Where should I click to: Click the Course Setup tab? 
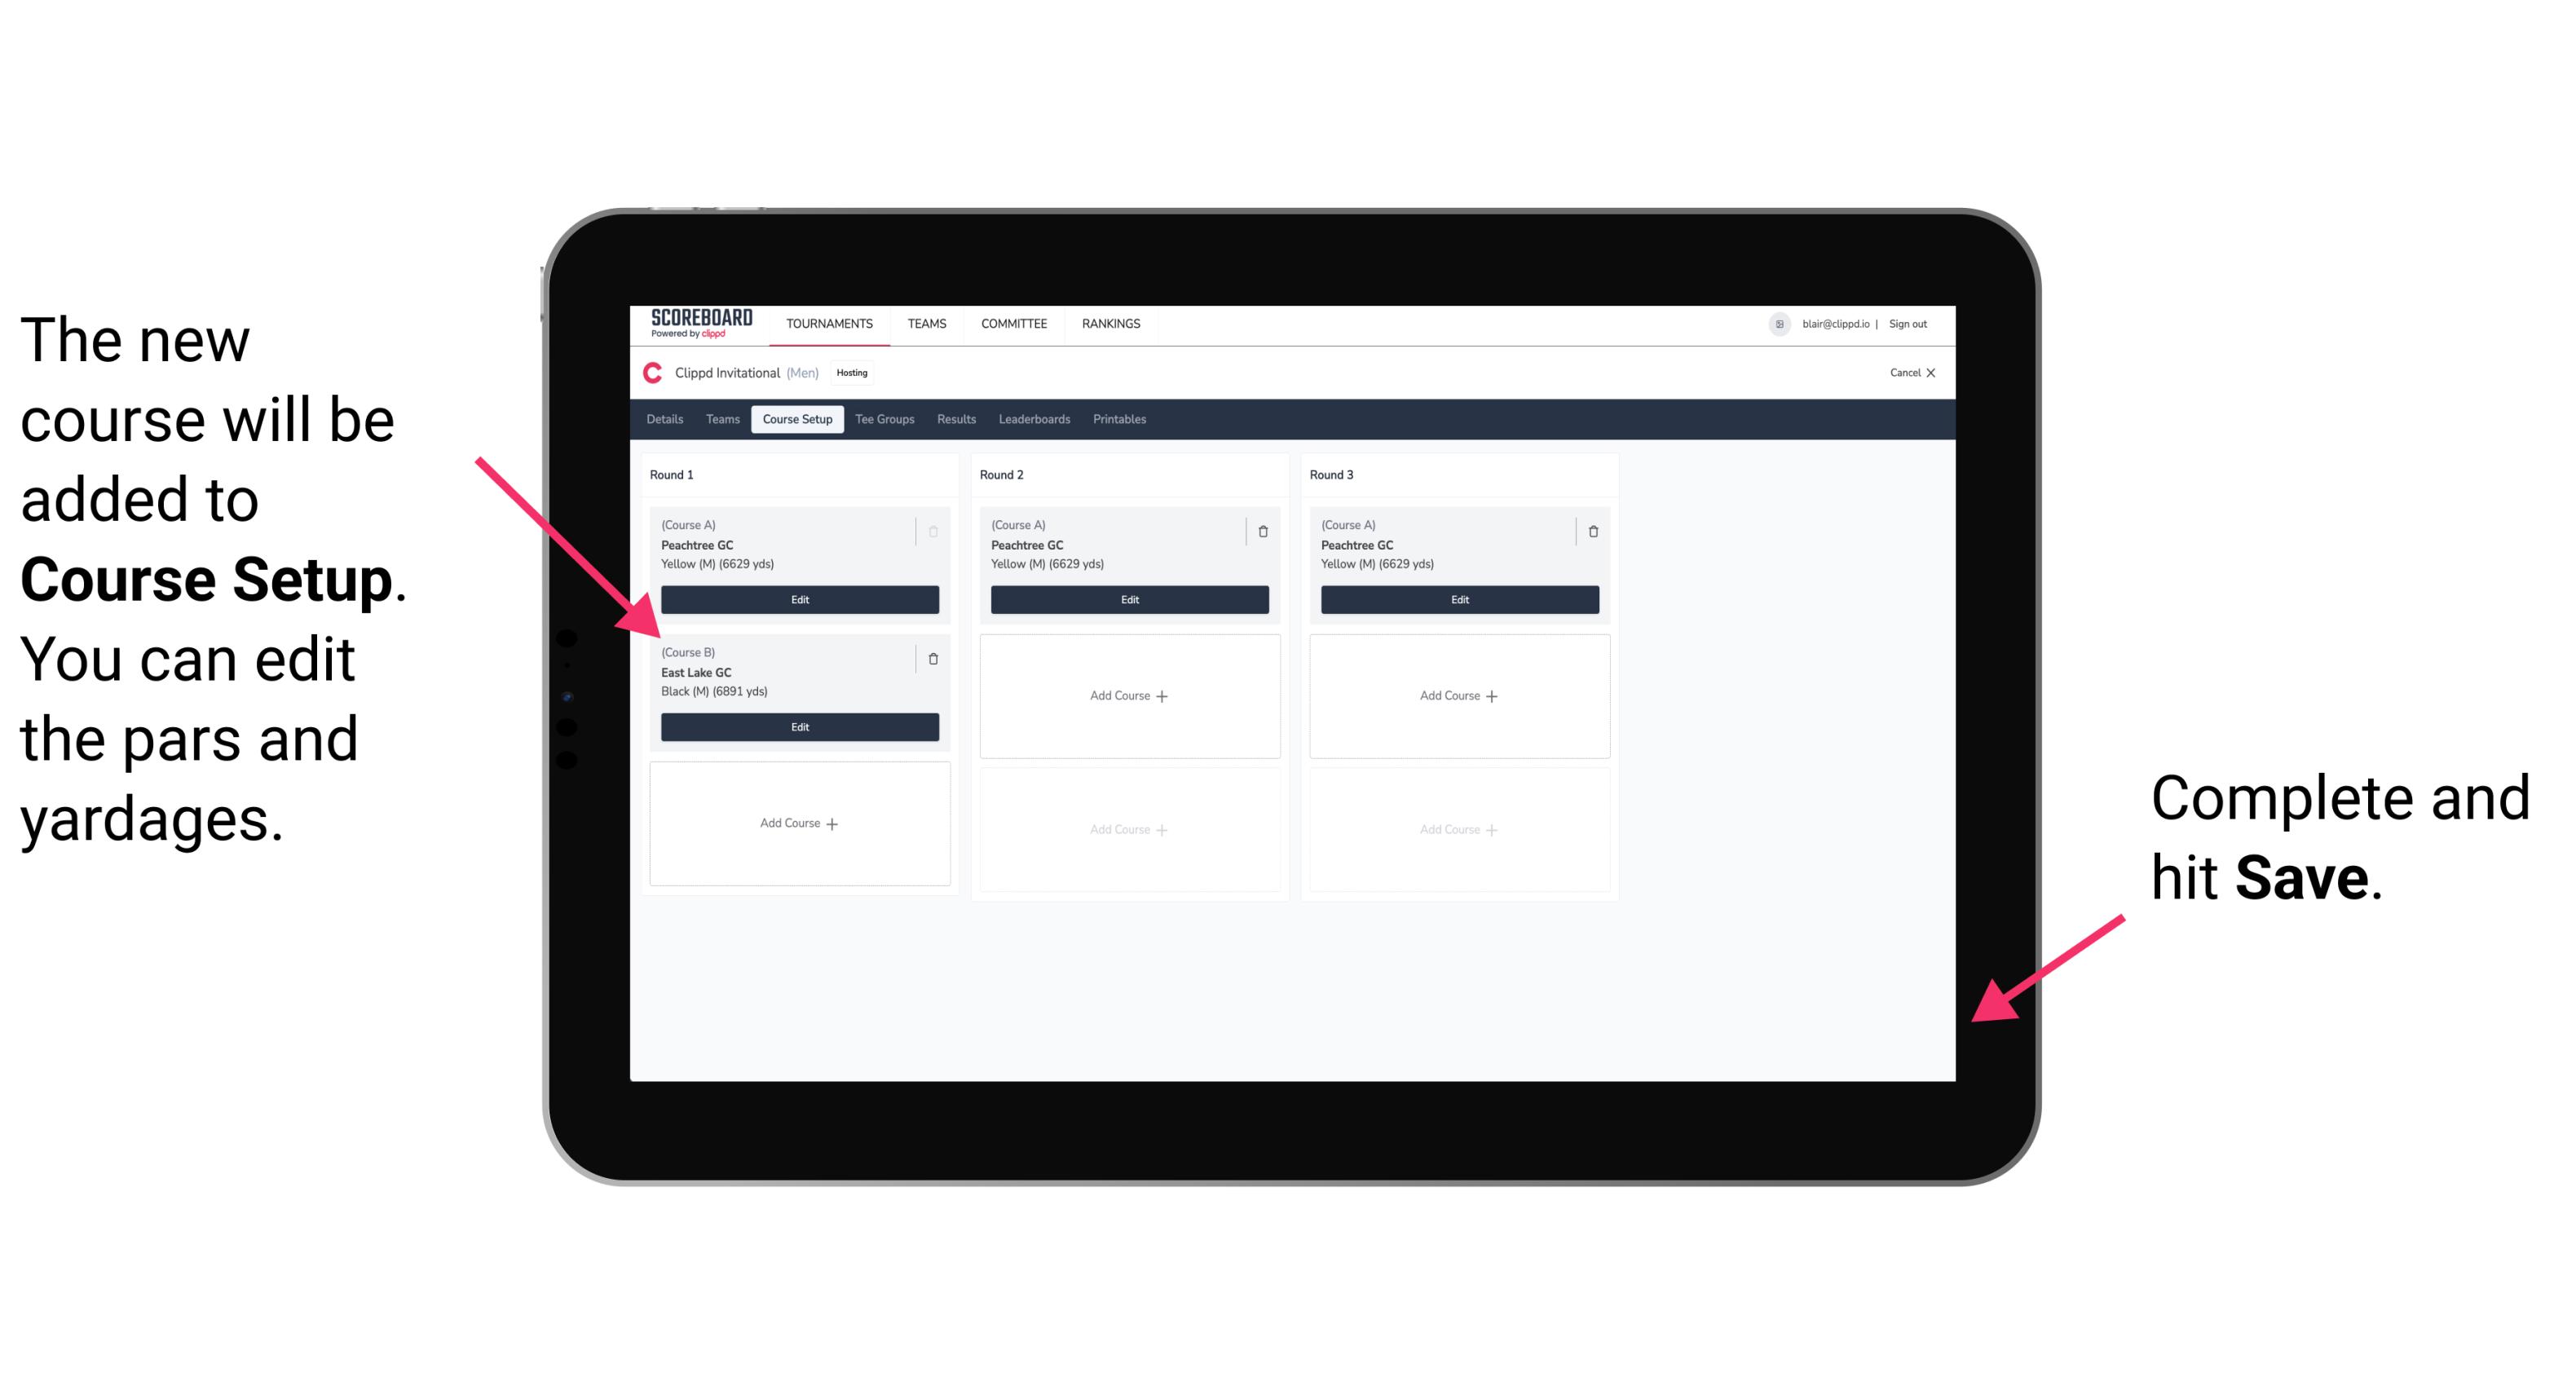(x=795, y=420)
